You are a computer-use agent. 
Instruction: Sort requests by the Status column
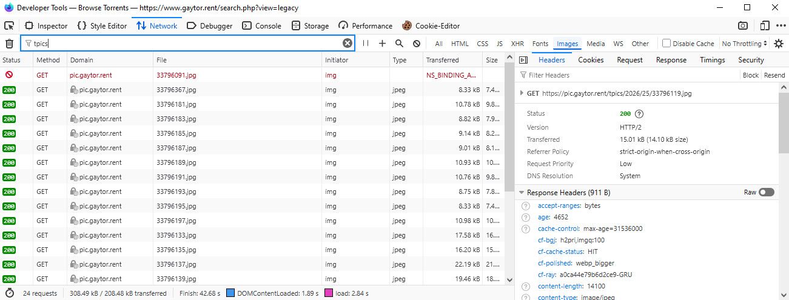tap(16, 60)
